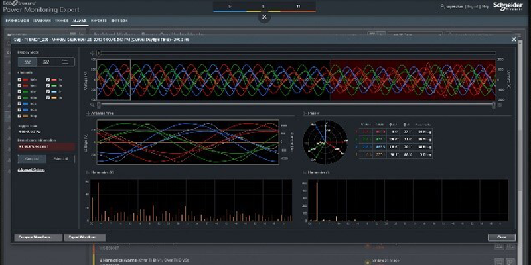Screen dimensions: 531x265
Task: Click the waveform range slider right handle
Action: [493, 104]
